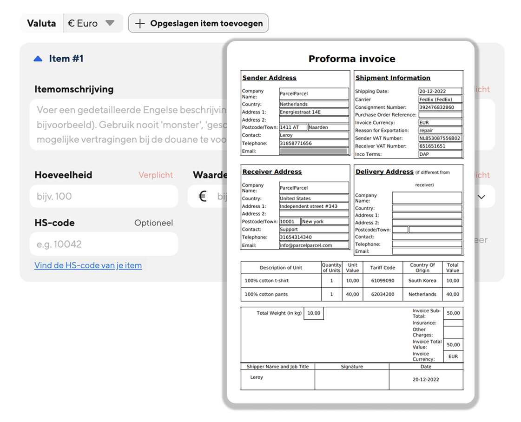Click the Itemomschrijving description field
This screenshot has width=521, height=422.
click(x=128, y=125)
